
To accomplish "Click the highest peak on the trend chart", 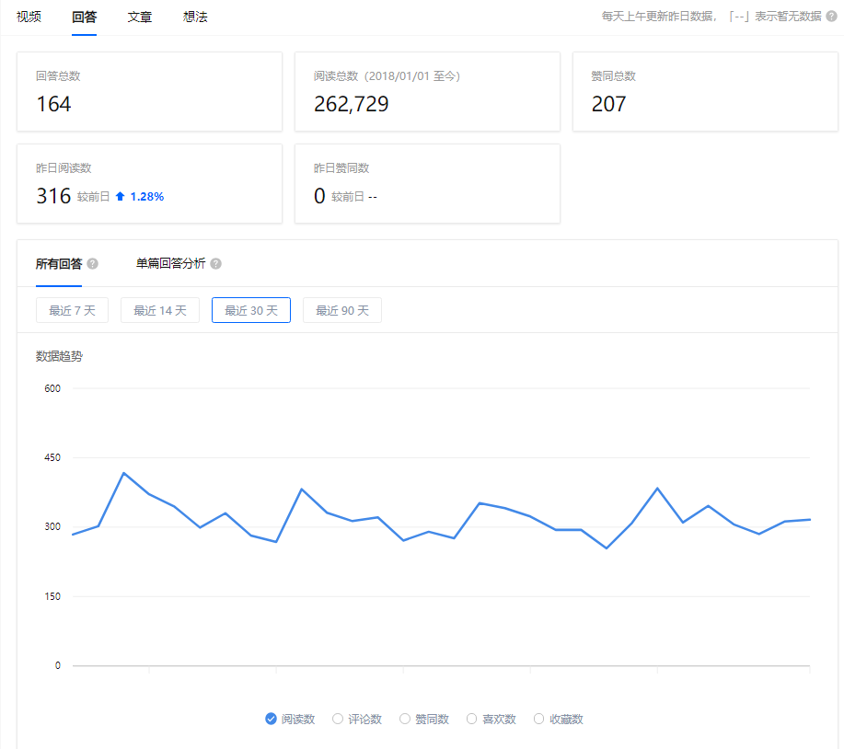I will pos(124,474).
